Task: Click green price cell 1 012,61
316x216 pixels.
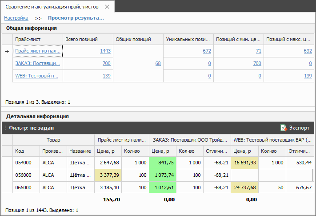Action: tap(163, 187)
